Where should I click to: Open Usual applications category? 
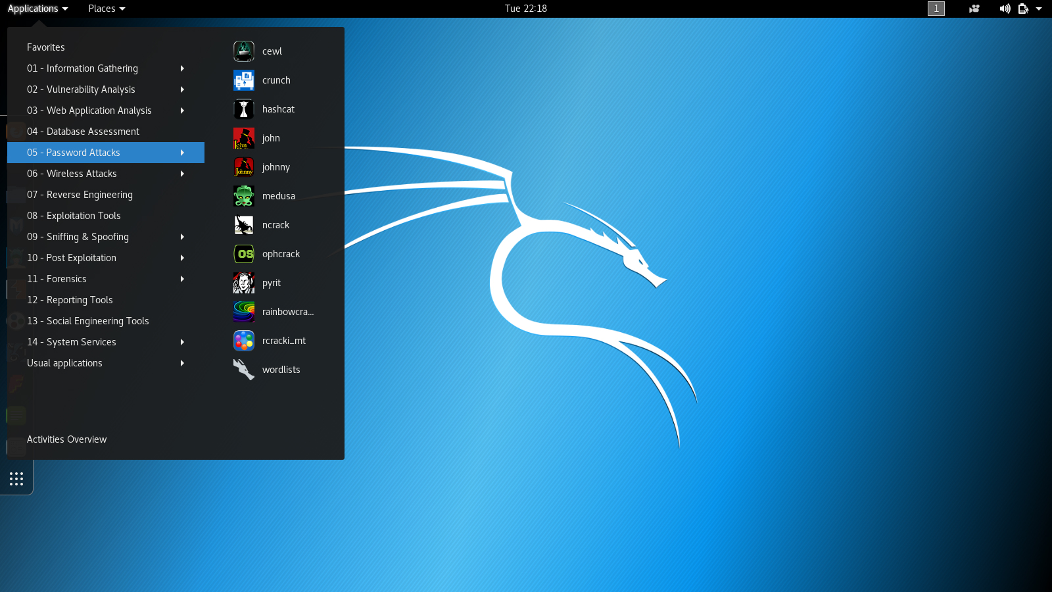[106, 363]
